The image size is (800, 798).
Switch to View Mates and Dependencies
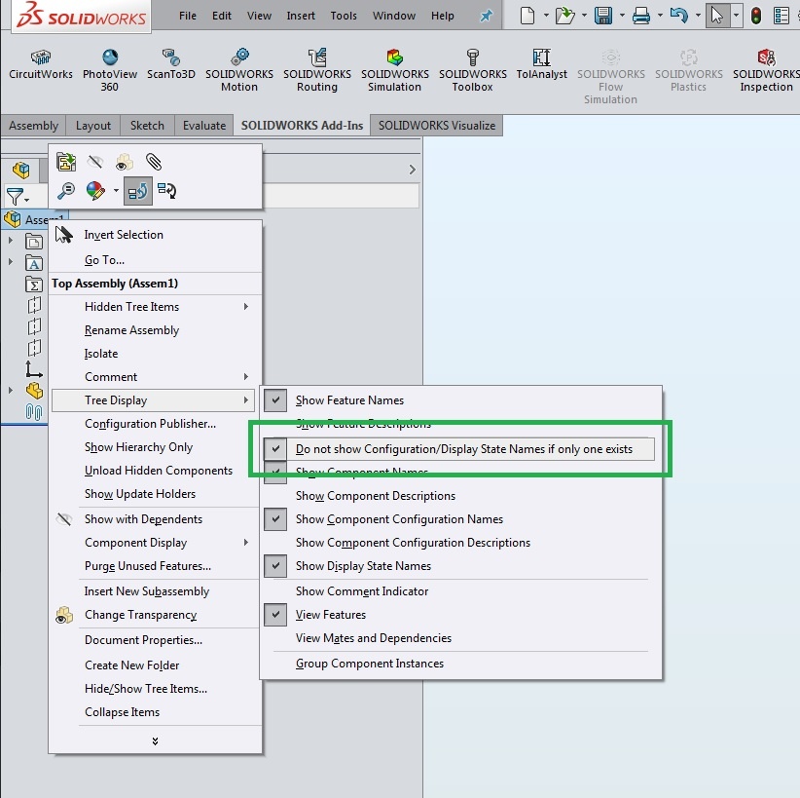[374, 638]
